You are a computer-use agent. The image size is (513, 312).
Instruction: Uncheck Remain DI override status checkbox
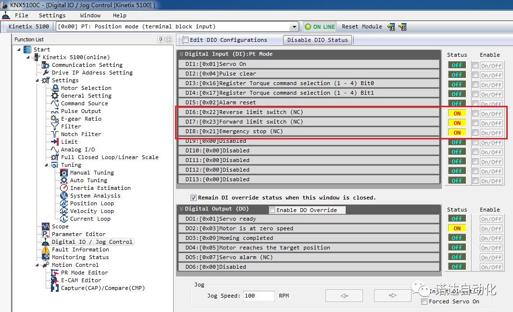[194, 198]
